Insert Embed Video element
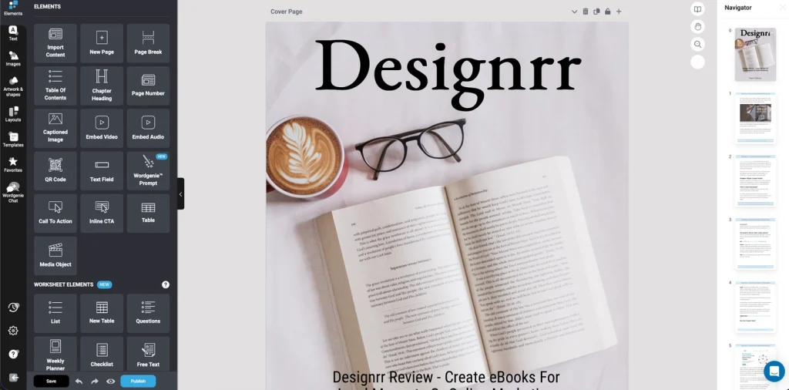789x390 pixels. pos(102,128)
